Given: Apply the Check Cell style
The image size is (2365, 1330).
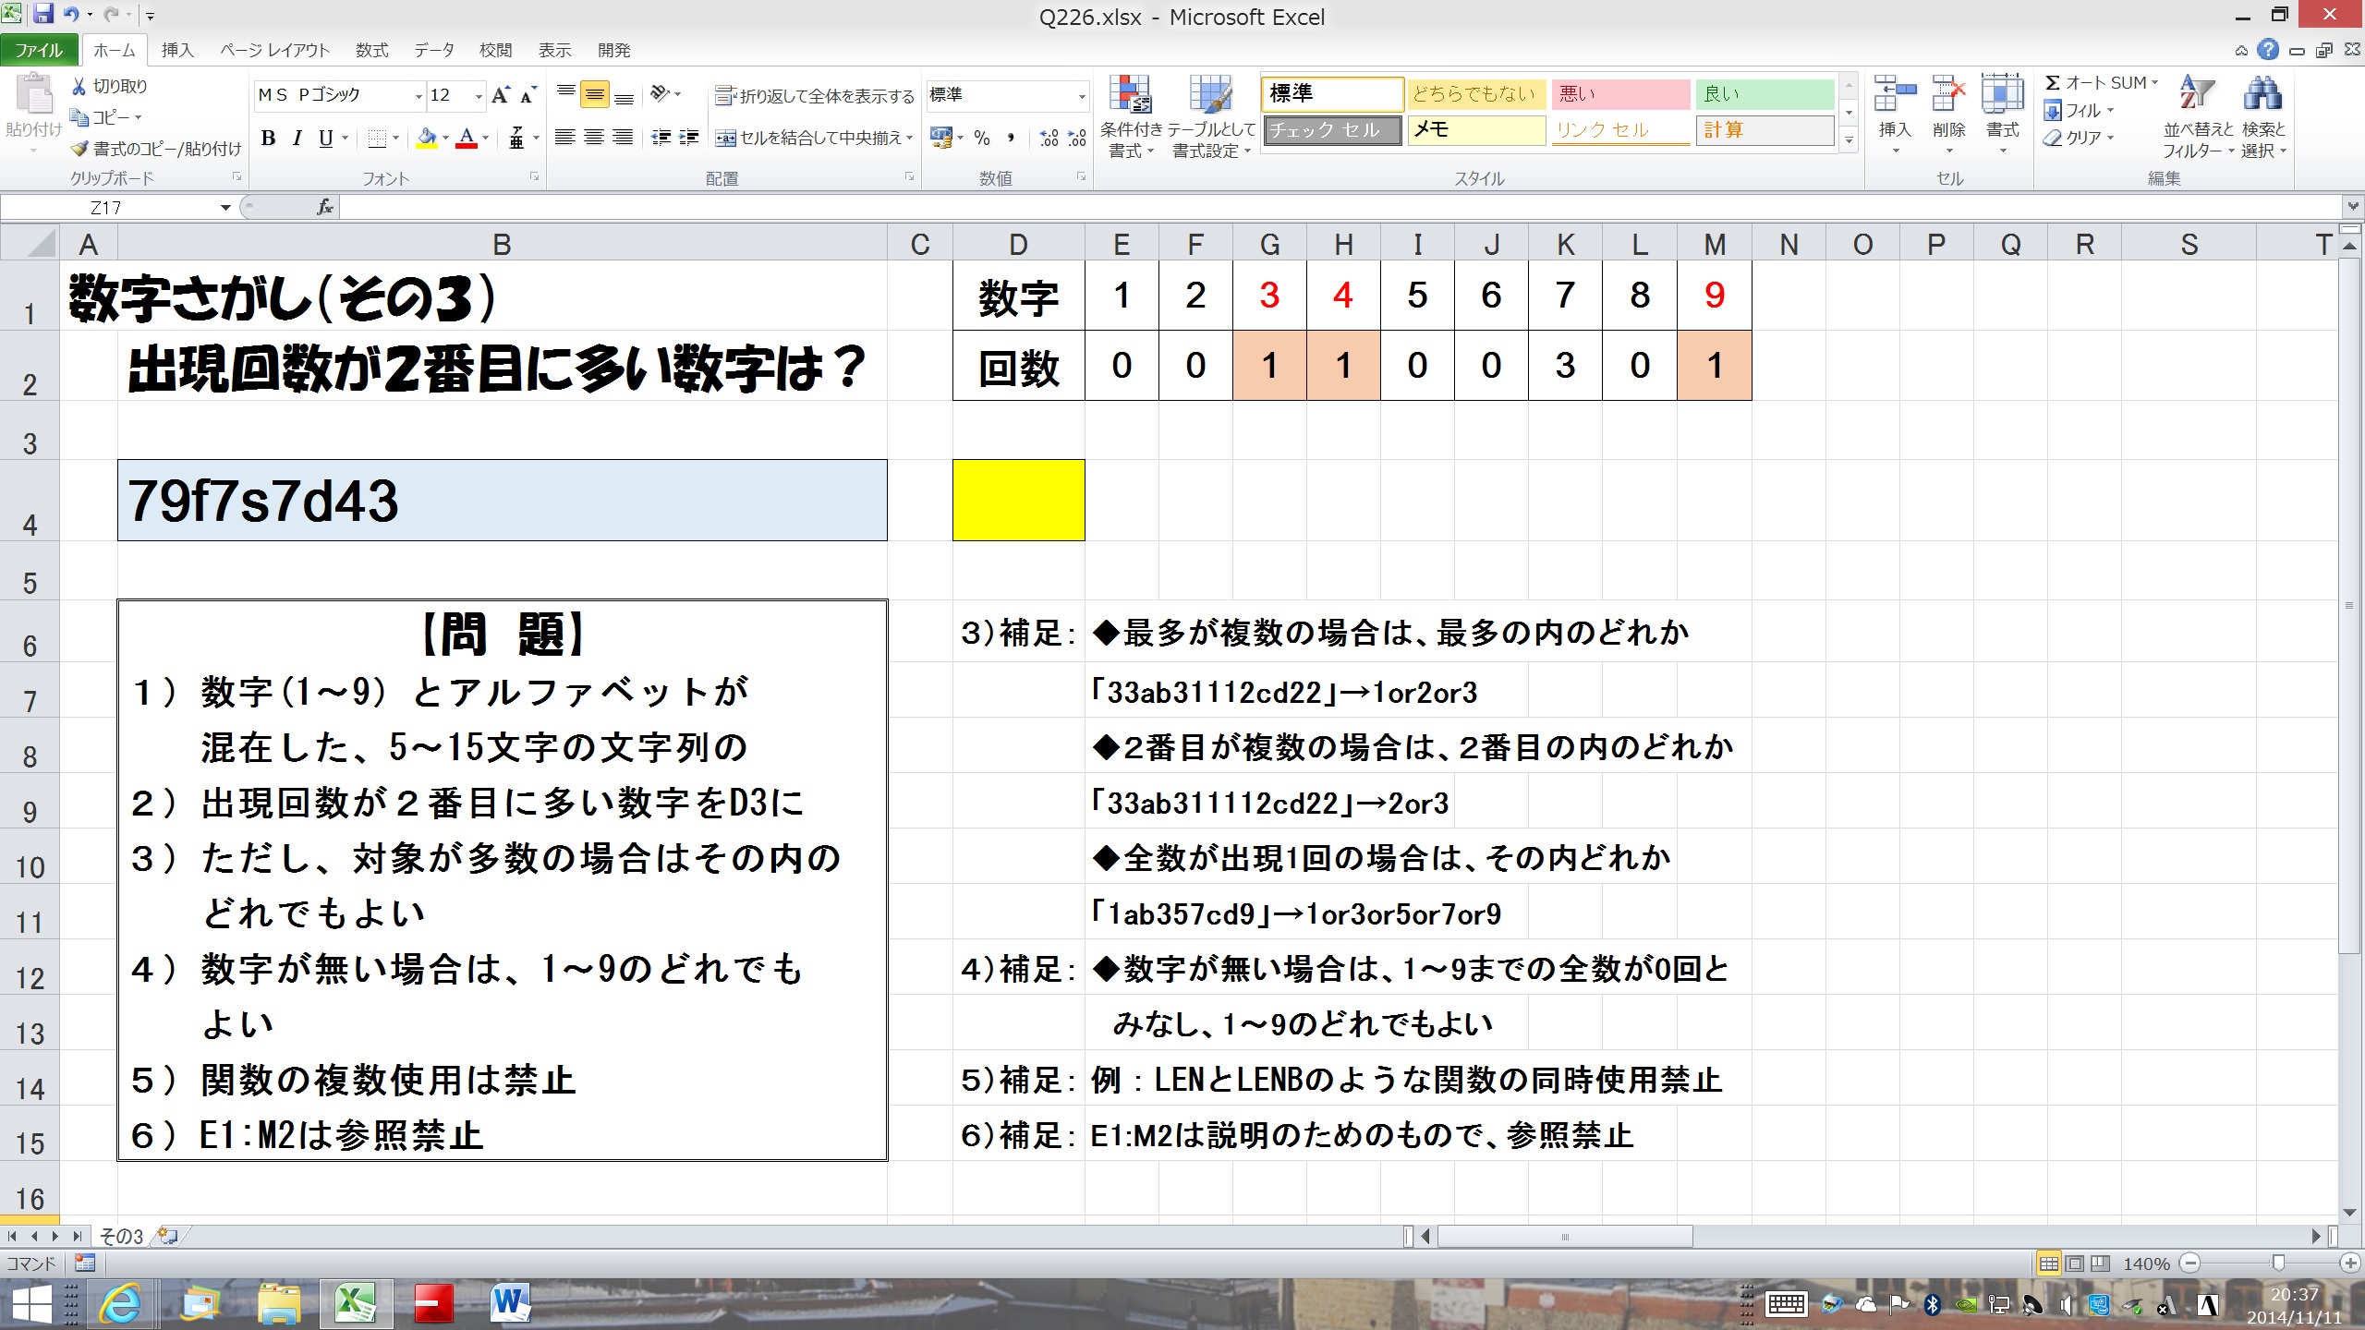Looking at the screenshot, I should tap(1333, 130).
